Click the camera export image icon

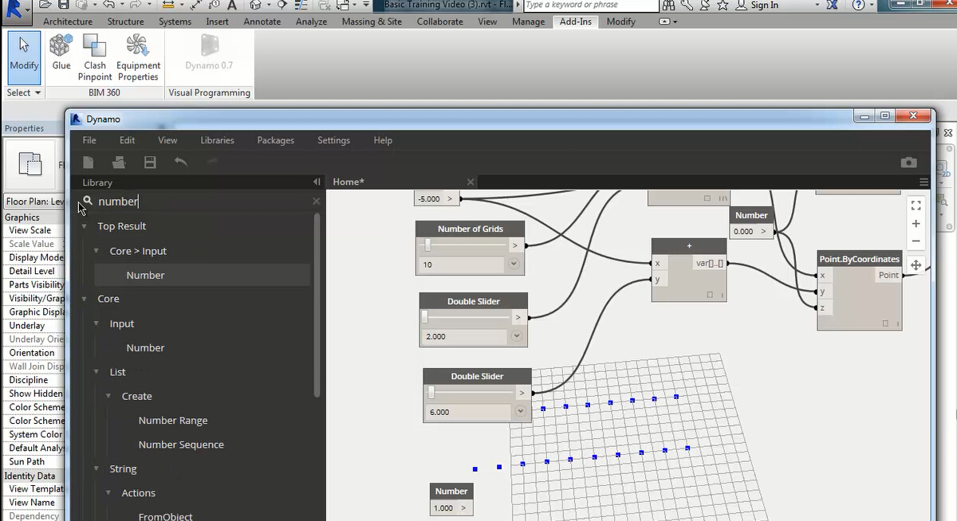point(908,163)
